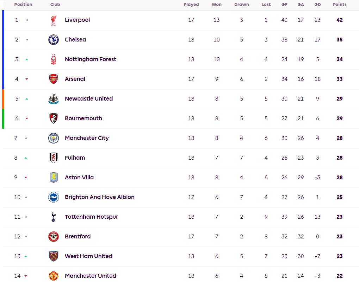
Task: Click West Ham United's points value 23
Action: 339,256
